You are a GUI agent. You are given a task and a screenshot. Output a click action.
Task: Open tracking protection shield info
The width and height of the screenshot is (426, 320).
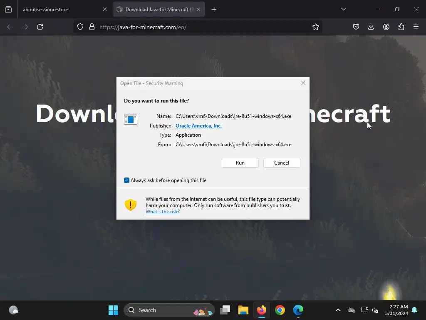point(80,27)
